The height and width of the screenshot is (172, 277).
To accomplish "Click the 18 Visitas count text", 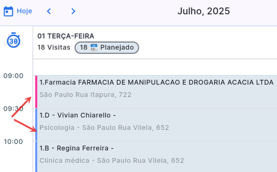I will point(54,47).
